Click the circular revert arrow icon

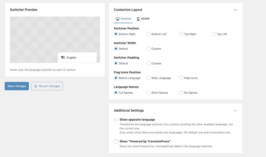point(35,86)
